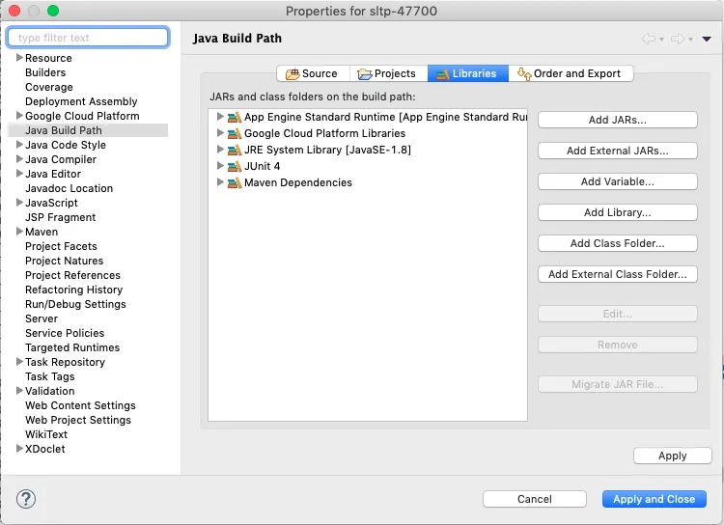The height and width of the screenshot is (525, 724).
Task: Switch to the Order and Export tab
Action: [x=573, y=73]
